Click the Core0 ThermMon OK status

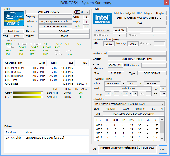[81, 93]
